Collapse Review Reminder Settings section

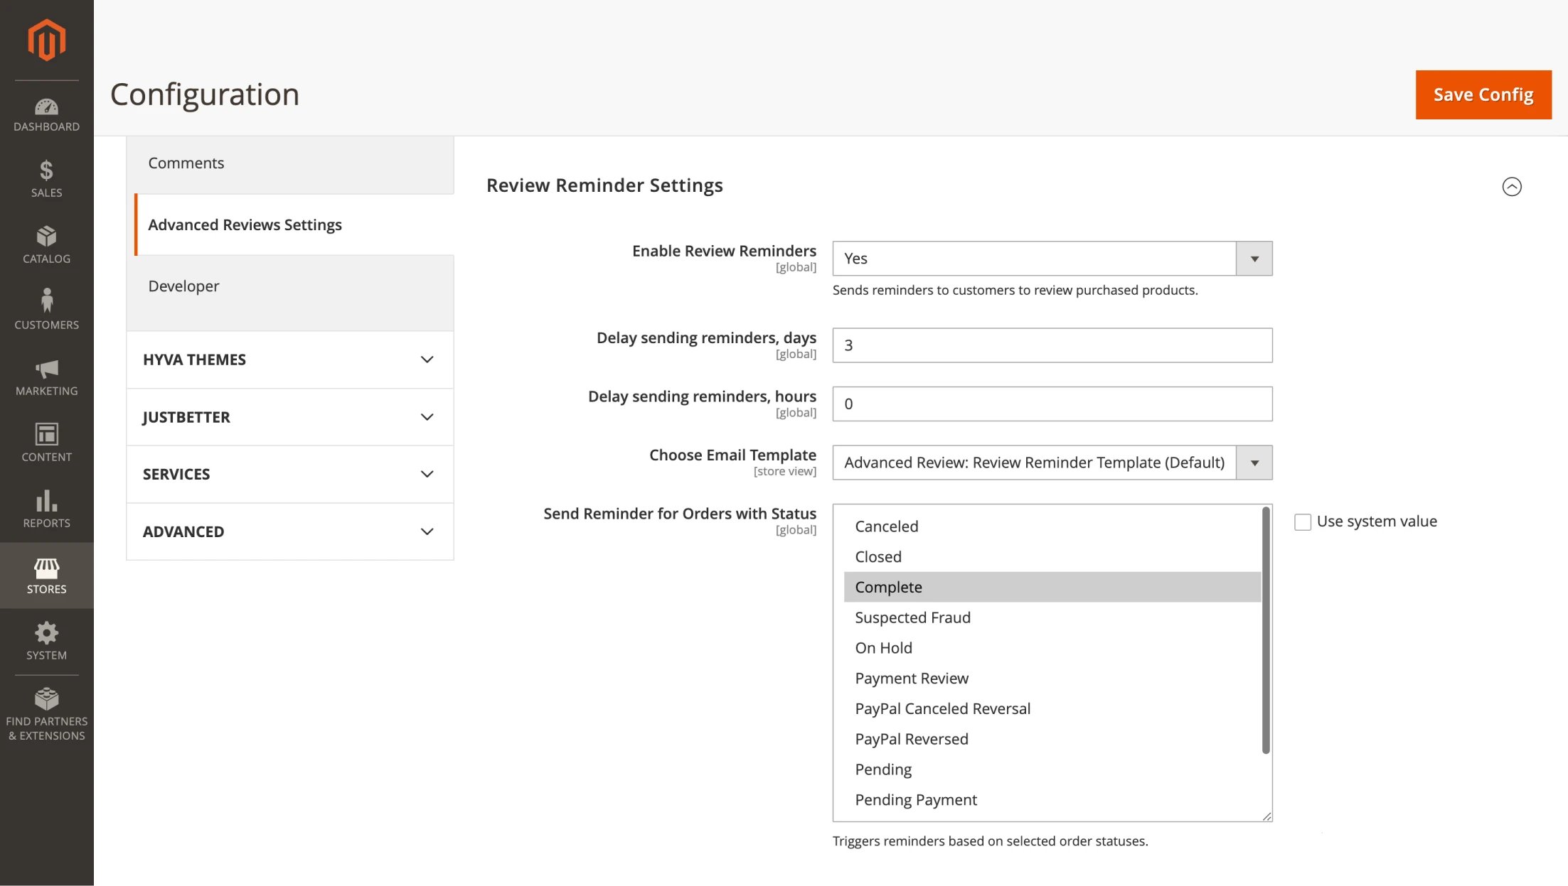coord(1512,186)
